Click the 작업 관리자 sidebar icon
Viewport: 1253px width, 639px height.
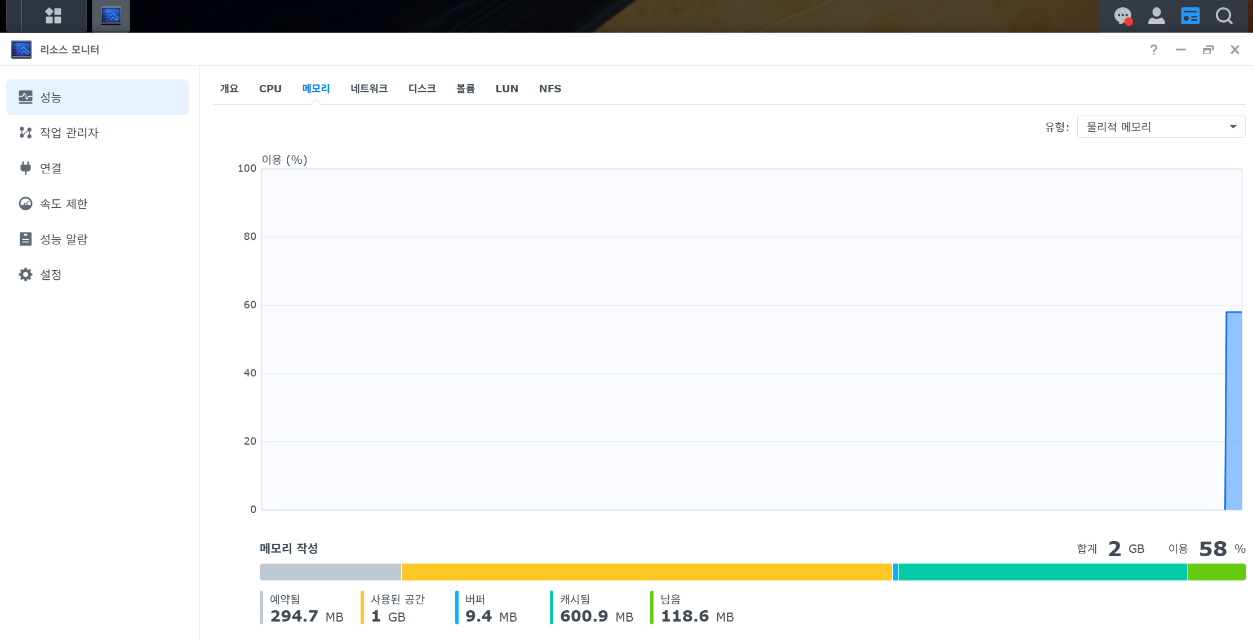click(x=25, y=132)
